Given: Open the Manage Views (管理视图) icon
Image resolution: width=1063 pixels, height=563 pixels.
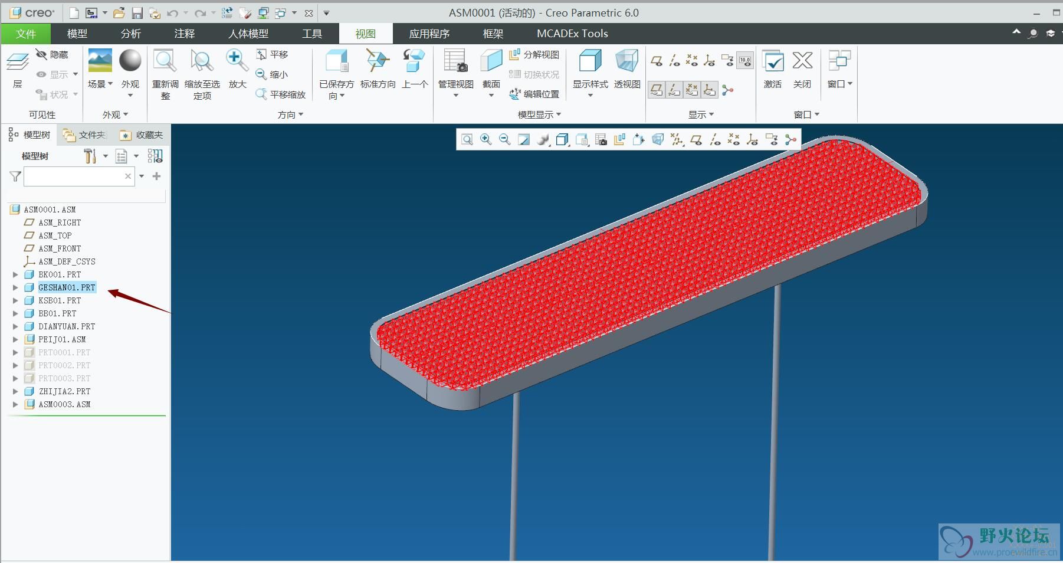Looking at the screenshot, I should [455, 61].
